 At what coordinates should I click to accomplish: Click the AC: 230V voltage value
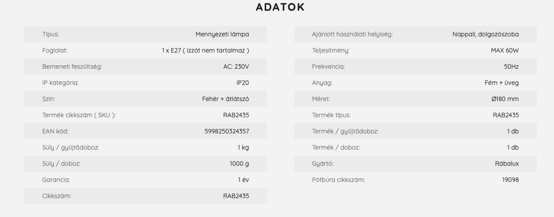point(236,66)
